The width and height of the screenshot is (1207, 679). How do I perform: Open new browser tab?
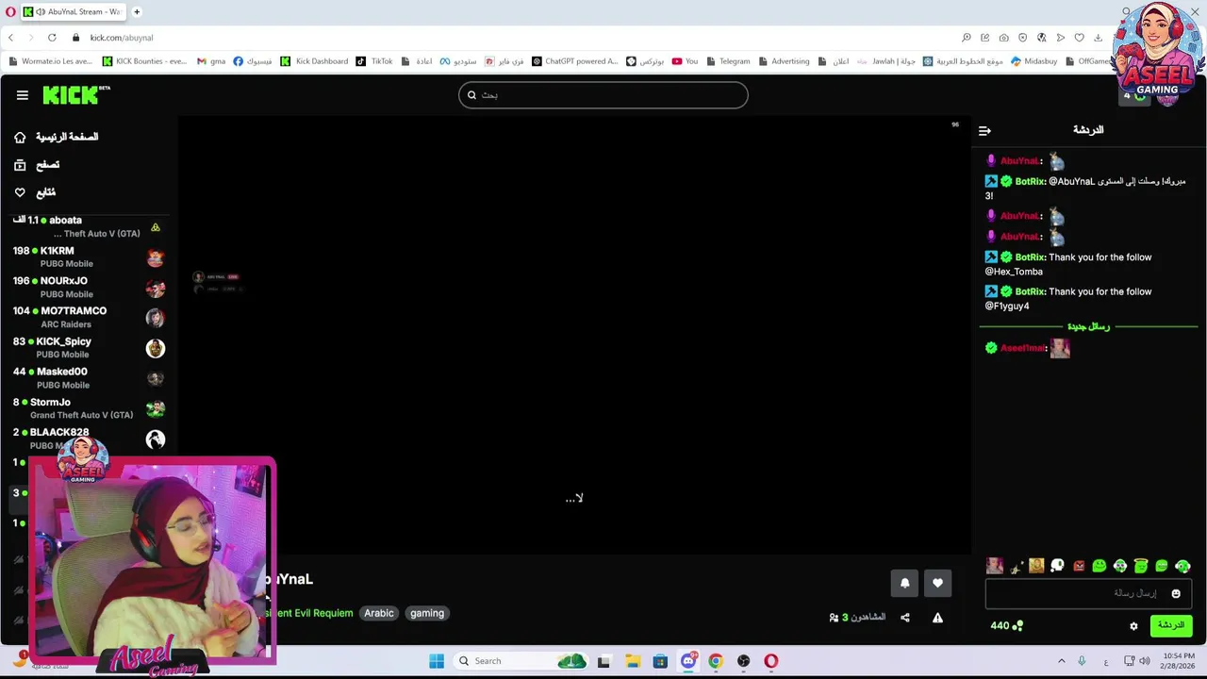(137, 12)
